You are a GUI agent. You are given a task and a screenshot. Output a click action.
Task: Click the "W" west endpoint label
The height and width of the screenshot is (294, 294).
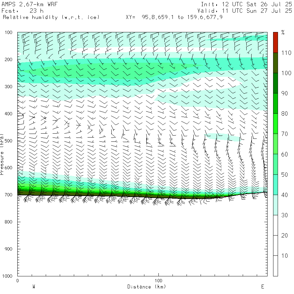coord(34,287)
